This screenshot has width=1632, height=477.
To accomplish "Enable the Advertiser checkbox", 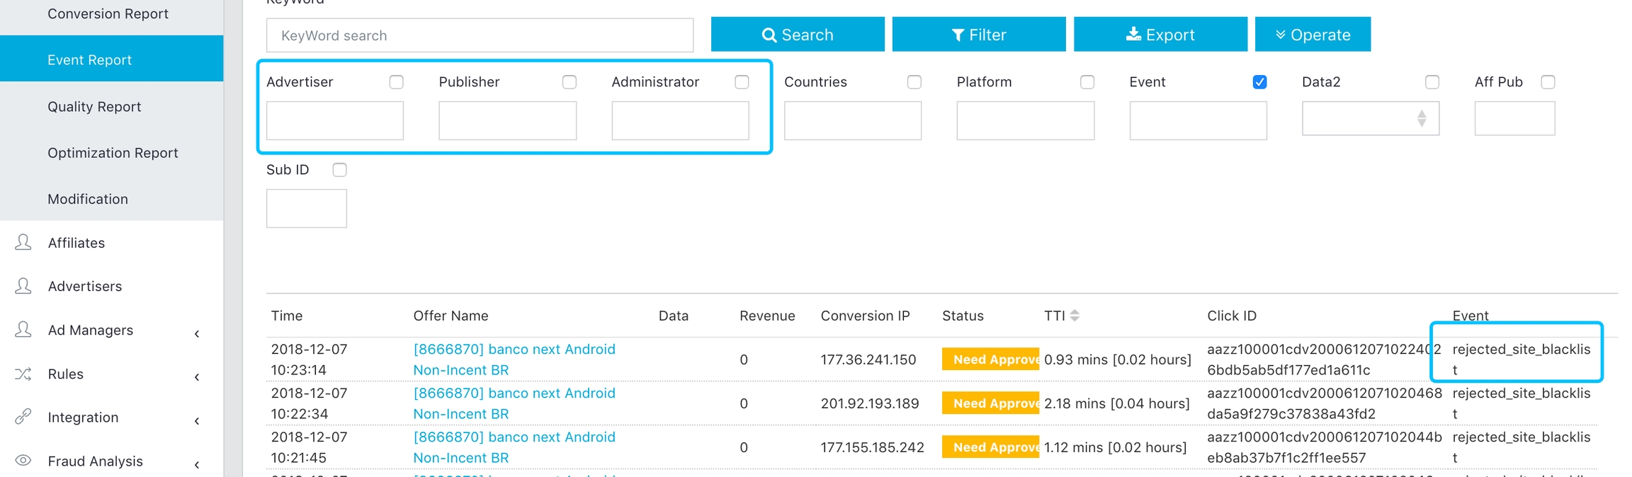I will click(x=396, y=82).
